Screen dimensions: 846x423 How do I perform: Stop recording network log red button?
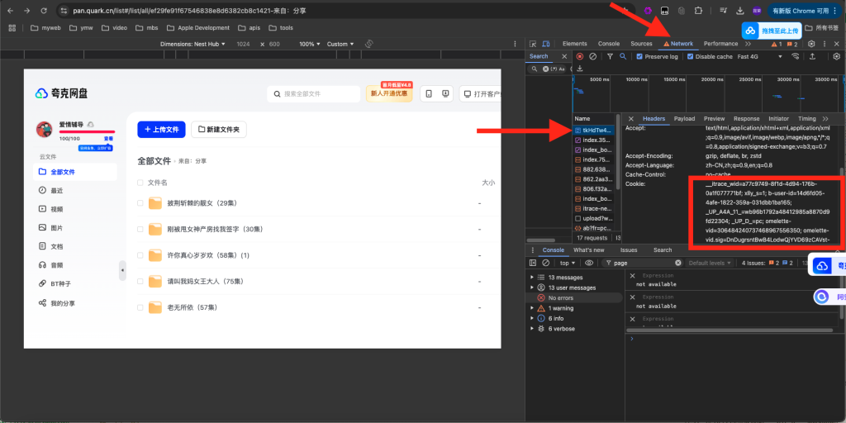580,56
